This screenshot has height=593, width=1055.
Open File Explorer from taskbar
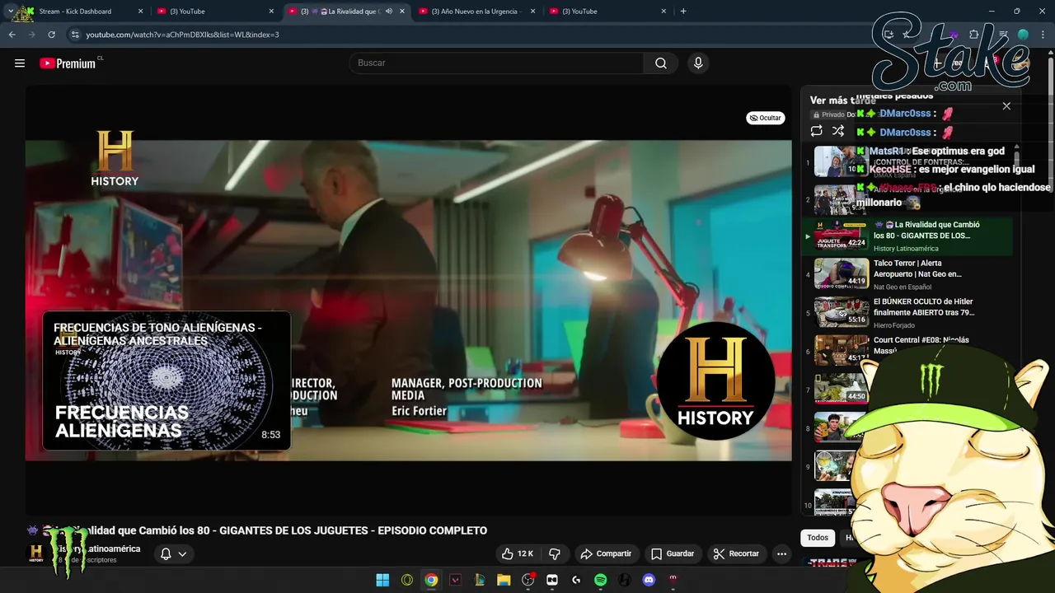point(504,580)
